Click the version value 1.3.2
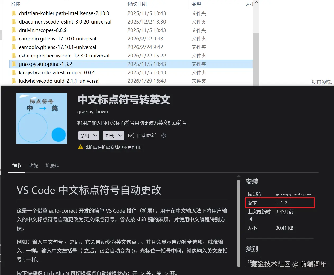 (281, 203)
